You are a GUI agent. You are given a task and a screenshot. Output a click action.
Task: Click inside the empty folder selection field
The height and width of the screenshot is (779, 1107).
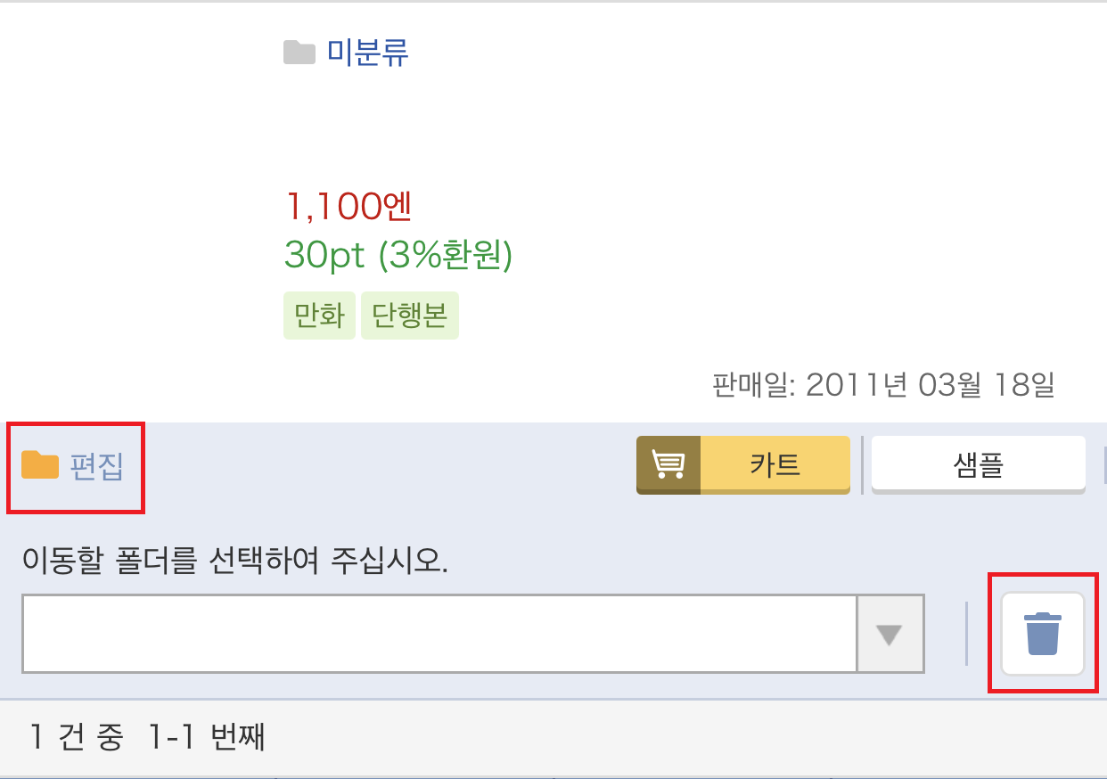[x=439, y=634]
